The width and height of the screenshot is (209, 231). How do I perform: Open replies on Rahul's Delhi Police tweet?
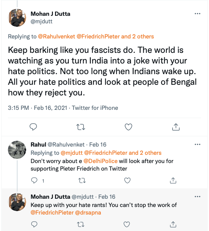point(34,180)
